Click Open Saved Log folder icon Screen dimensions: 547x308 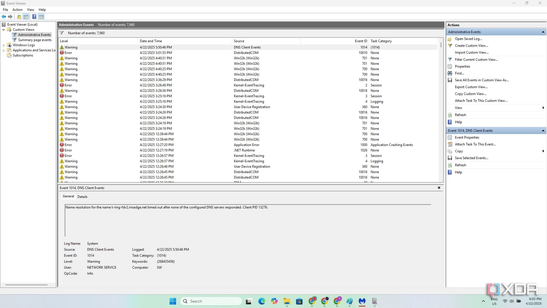[x=450, y=39]
